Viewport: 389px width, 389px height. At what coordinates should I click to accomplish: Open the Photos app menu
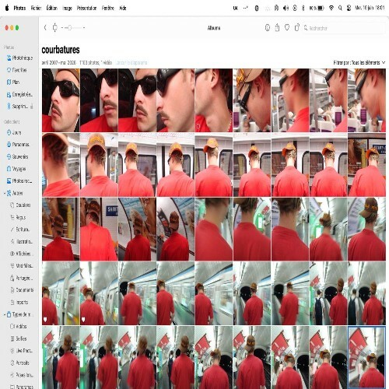pyautogui.click(x=19, y=8)
